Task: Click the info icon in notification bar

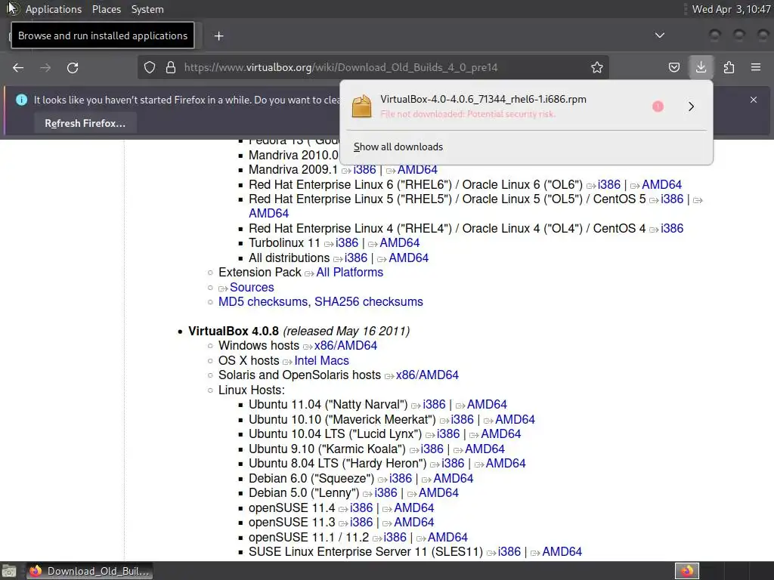Action: tap(21, 100)
